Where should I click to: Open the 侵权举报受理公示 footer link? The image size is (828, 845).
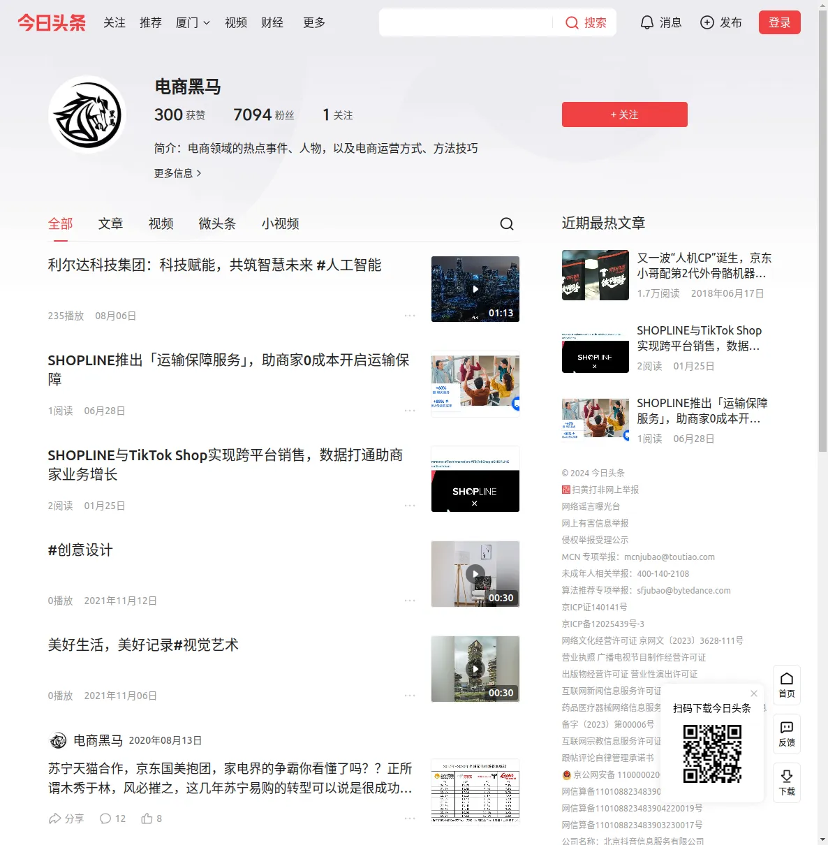(595, 540)
